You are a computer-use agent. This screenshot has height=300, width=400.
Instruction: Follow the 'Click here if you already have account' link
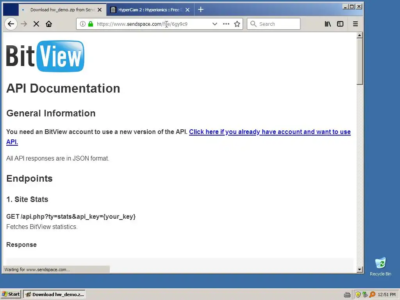178,137
